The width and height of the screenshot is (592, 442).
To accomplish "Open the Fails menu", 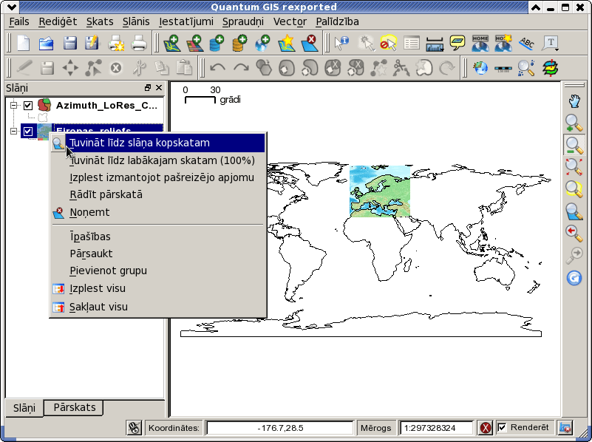I will coord(19,22).
